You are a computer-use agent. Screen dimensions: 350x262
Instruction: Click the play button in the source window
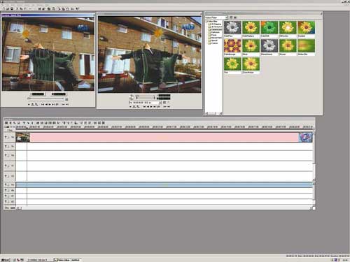[49, 105]
